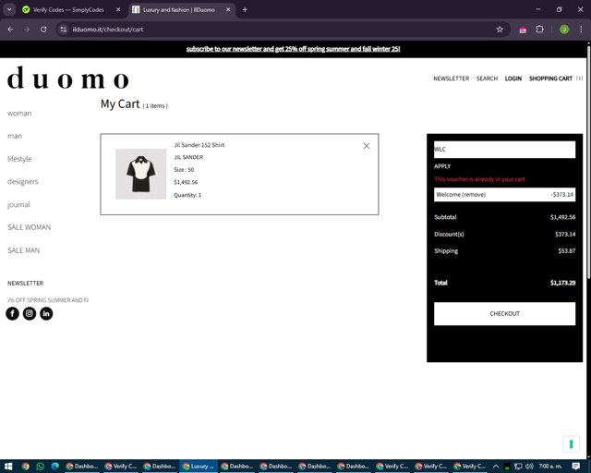Follow the newsletter 25% off banner link
This screenshot has height=473, width=591.
(x=293, y=49)
